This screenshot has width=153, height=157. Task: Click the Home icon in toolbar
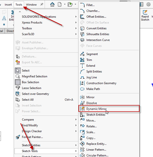click(52, 4)
